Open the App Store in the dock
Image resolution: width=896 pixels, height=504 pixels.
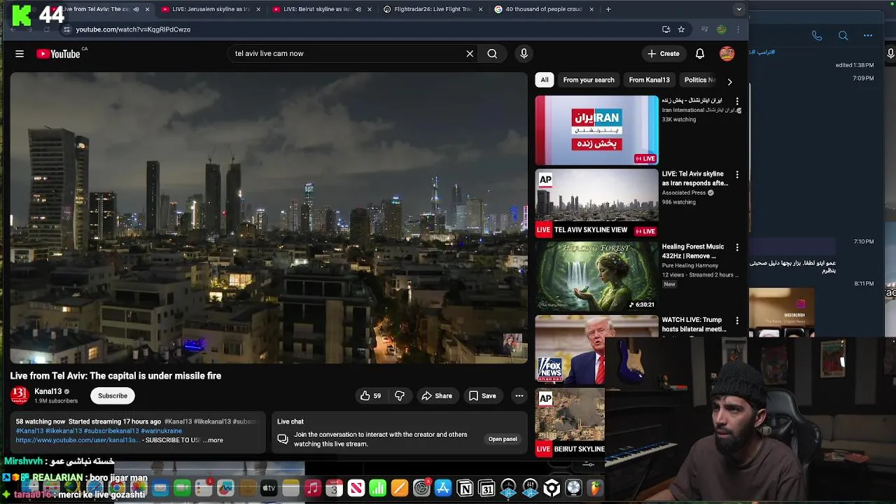point(443,488)
